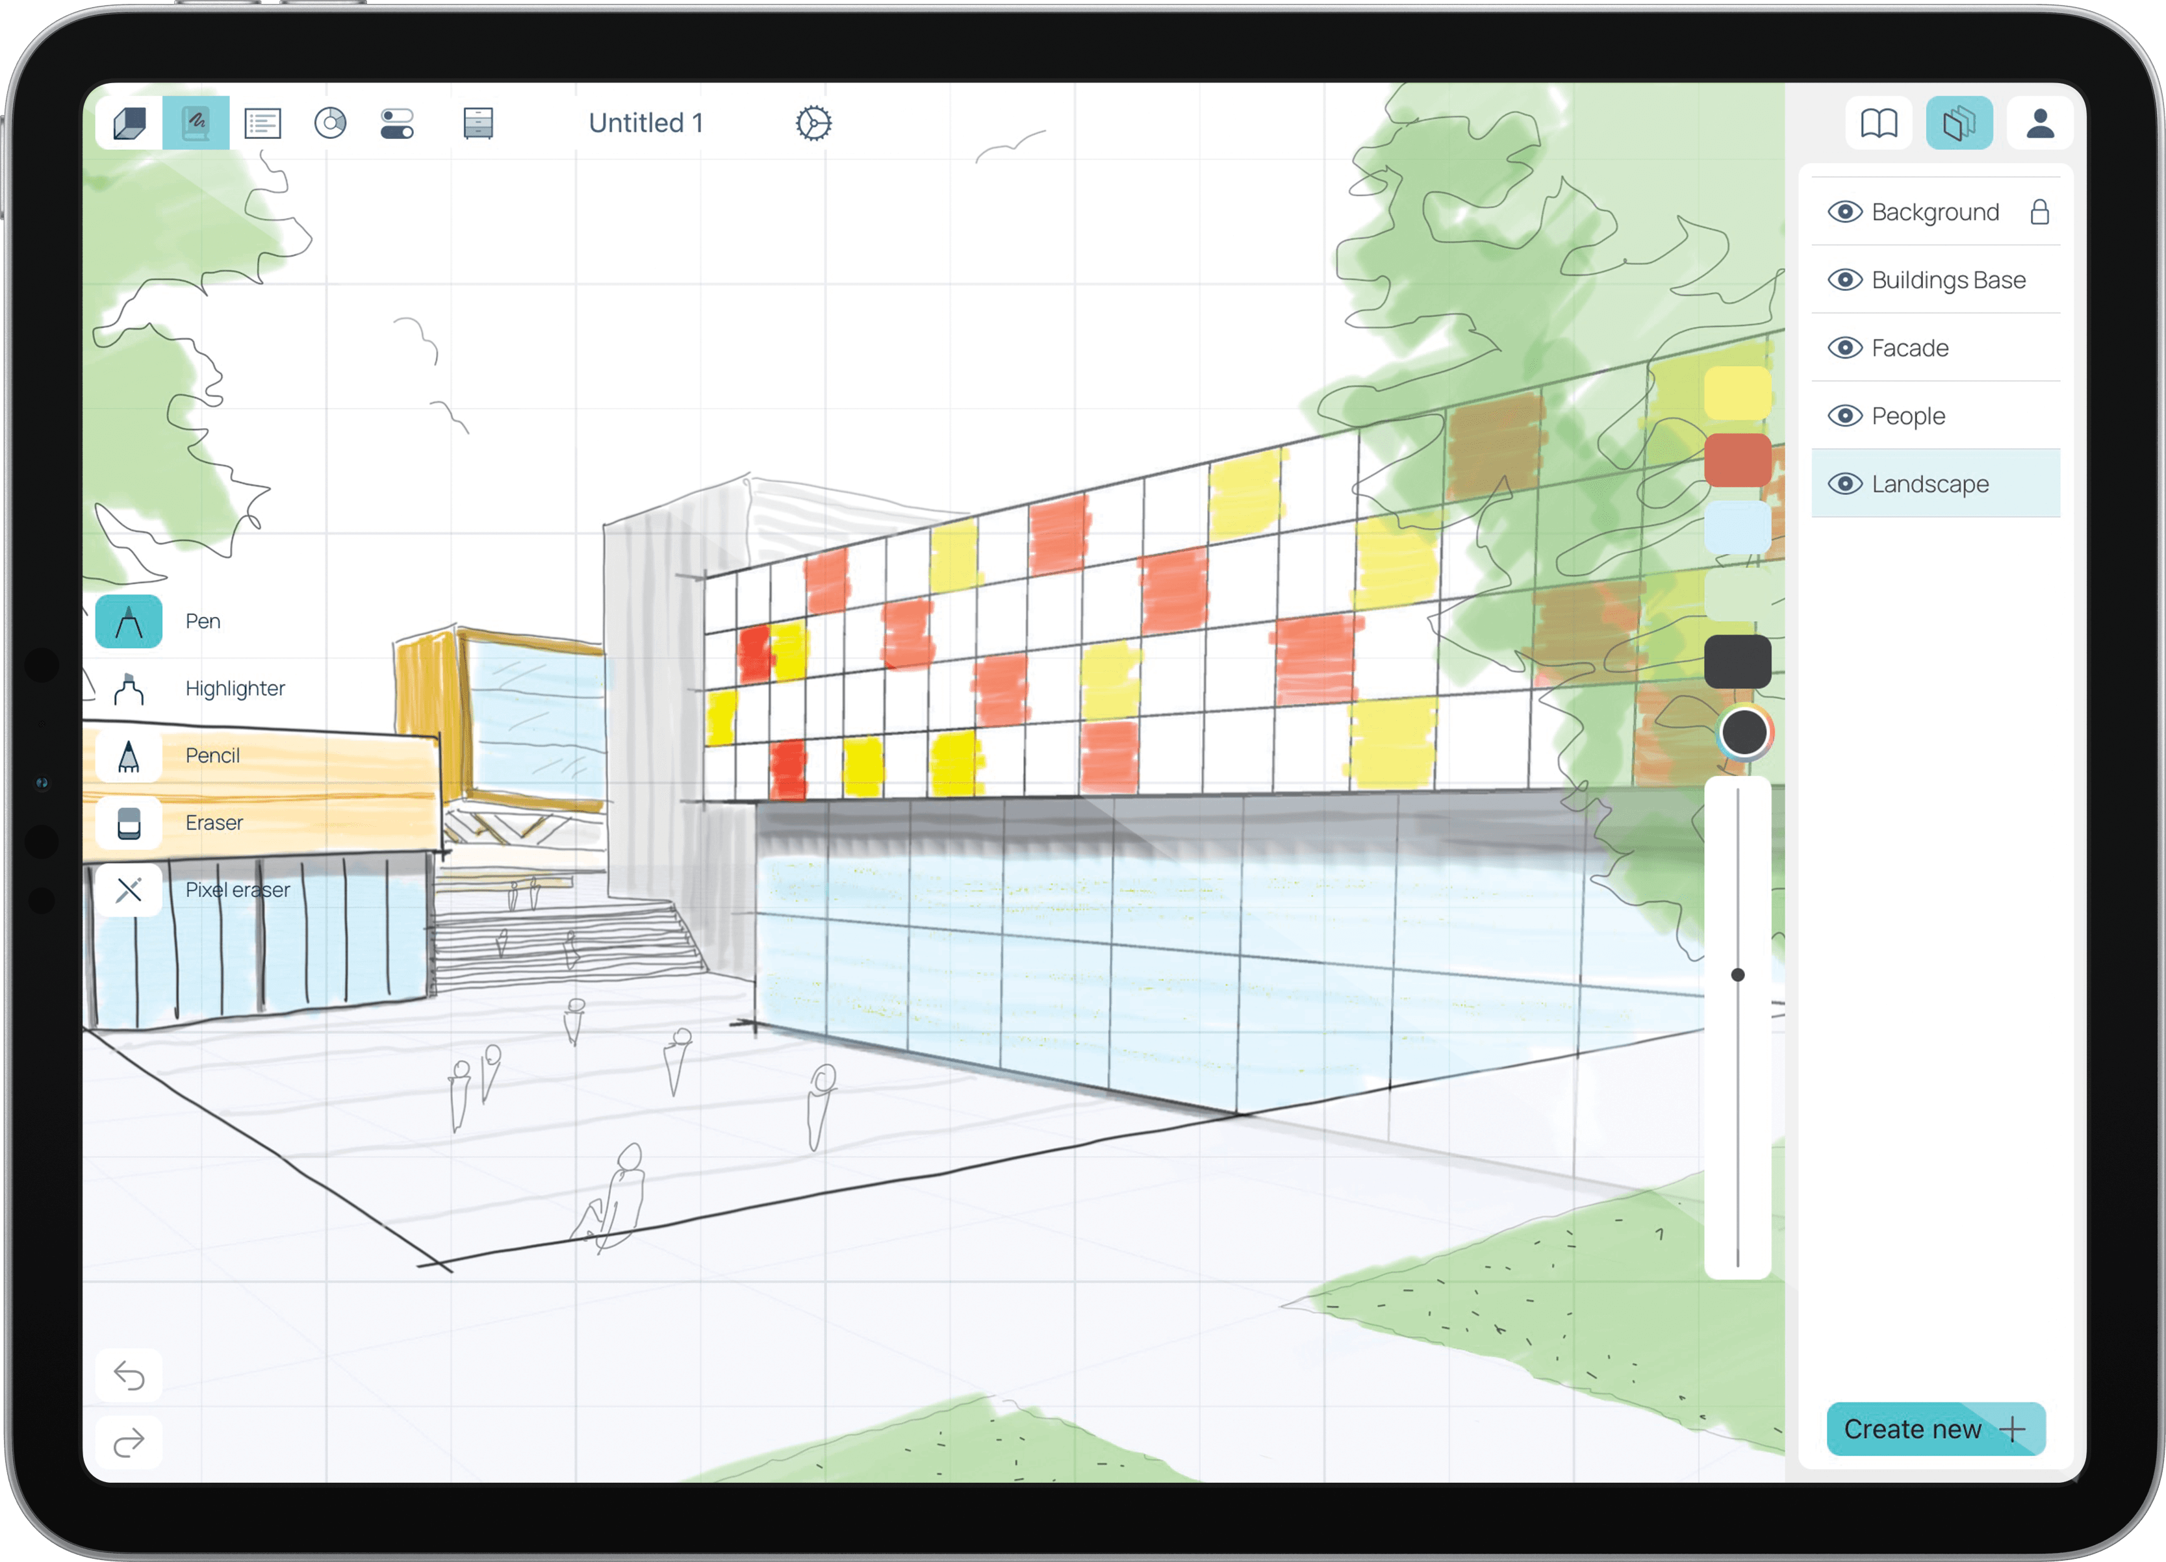
Task: Click the file cabinet drawer icon
Action: pos(478,123)
